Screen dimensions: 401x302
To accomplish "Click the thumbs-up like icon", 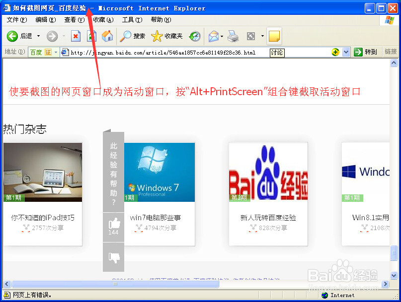I will point(114,223).
